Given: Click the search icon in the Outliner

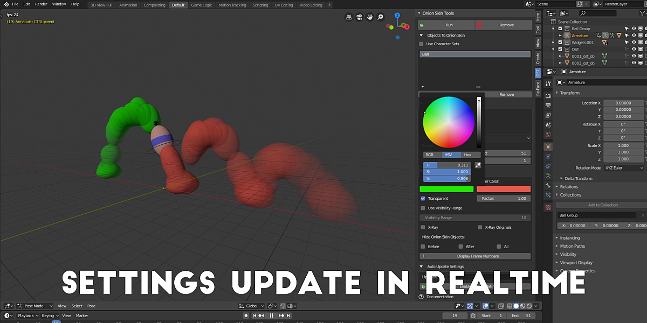Looking at the screenshot, I should [x=583, y=12].
